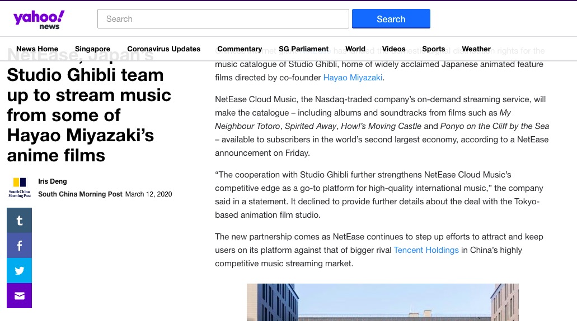
Task: Click author name Iris Deng
Action: pyautogui.click(x=53, y=181)
